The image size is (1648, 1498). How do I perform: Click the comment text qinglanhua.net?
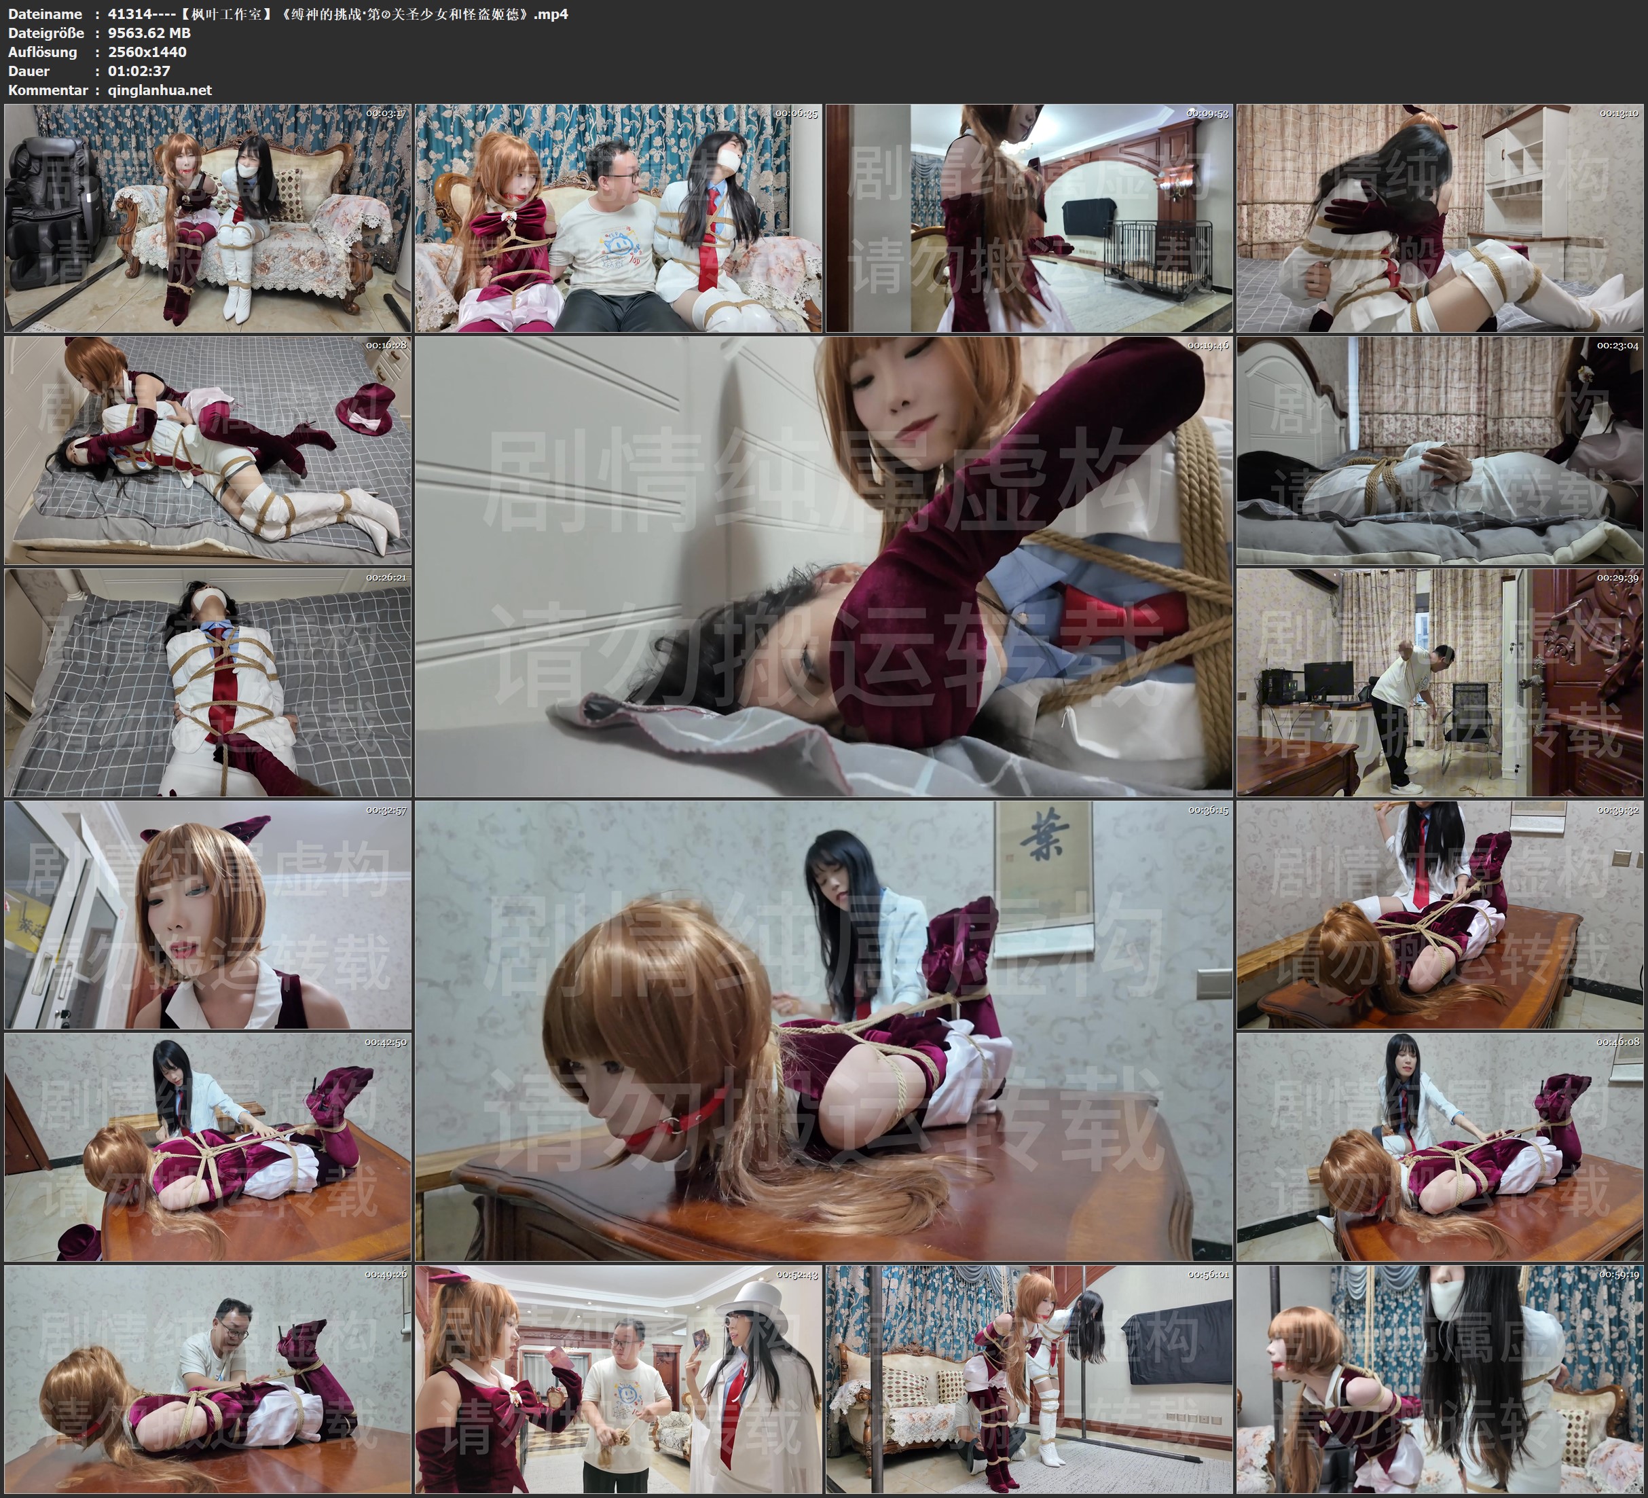click(x=160, y=90)
